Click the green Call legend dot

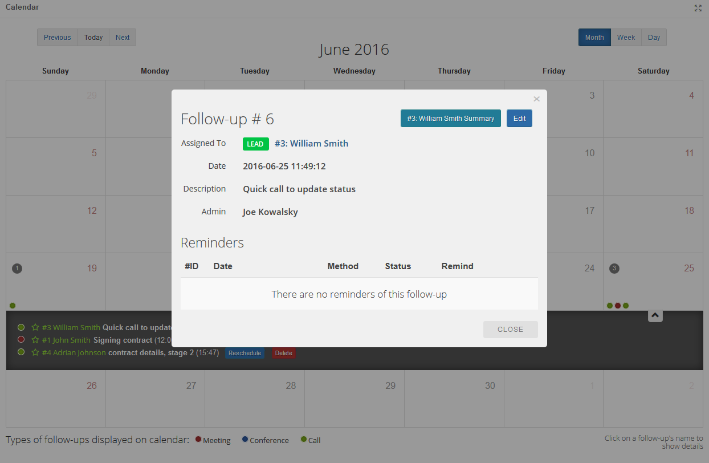click(x=304, y=440)
